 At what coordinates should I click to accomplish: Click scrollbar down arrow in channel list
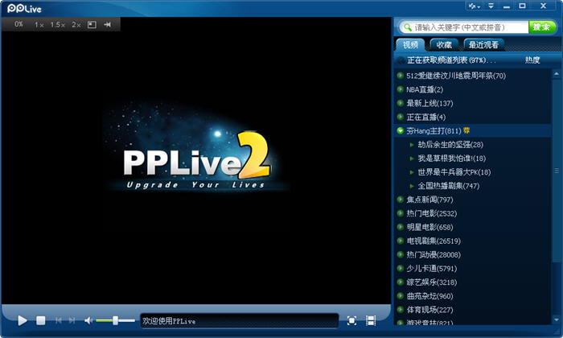[557, 319]
